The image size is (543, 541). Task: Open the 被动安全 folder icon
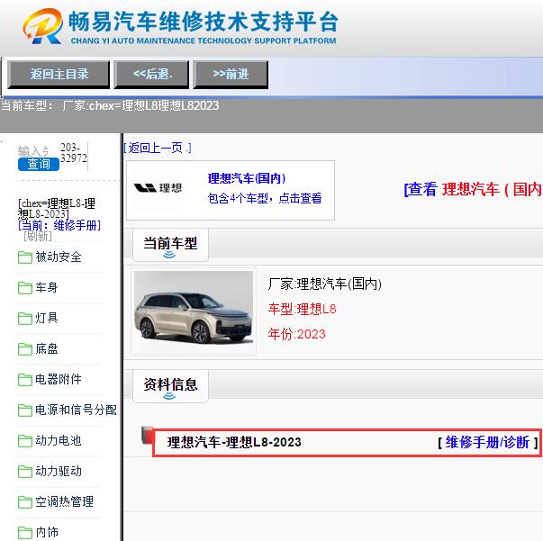(25, 257)
